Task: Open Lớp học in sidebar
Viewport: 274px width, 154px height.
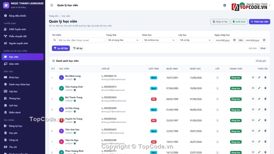Action: pos(22,91)
